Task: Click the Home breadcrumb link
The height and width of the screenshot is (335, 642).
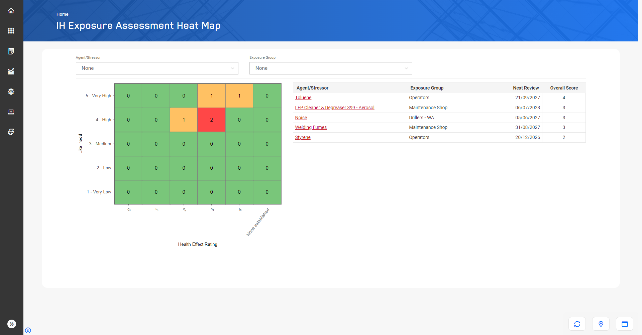Action: [x=63, y=14]
